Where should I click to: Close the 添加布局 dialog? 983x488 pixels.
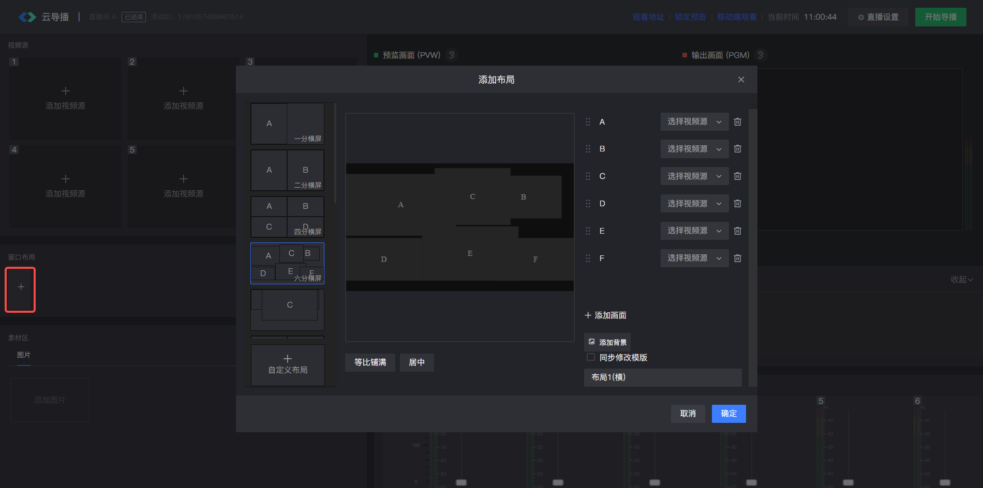coord(741,80)
